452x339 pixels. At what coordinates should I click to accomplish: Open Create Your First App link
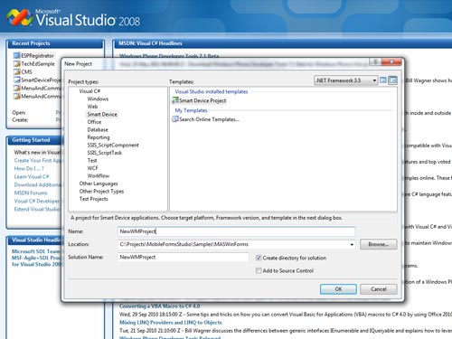[x=38, y=160]
